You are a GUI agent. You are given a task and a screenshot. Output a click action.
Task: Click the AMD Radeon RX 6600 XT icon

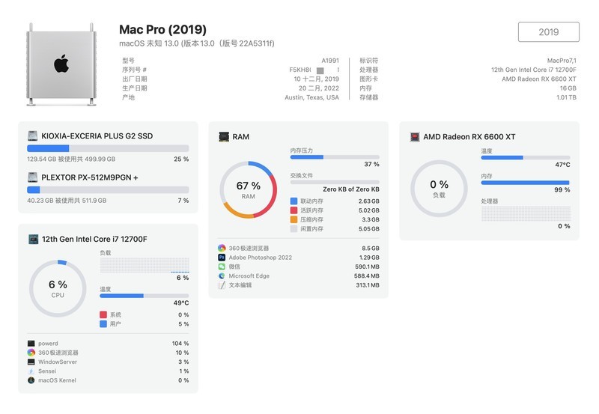click(x=415, y=137)
